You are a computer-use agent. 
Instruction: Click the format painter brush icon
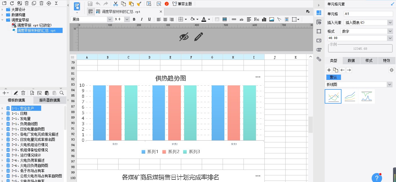[139, 4]
